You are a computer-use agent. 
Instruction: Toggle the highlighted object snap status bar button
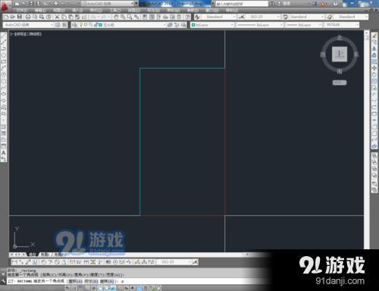pyautogui.click(x=100, y=288)
